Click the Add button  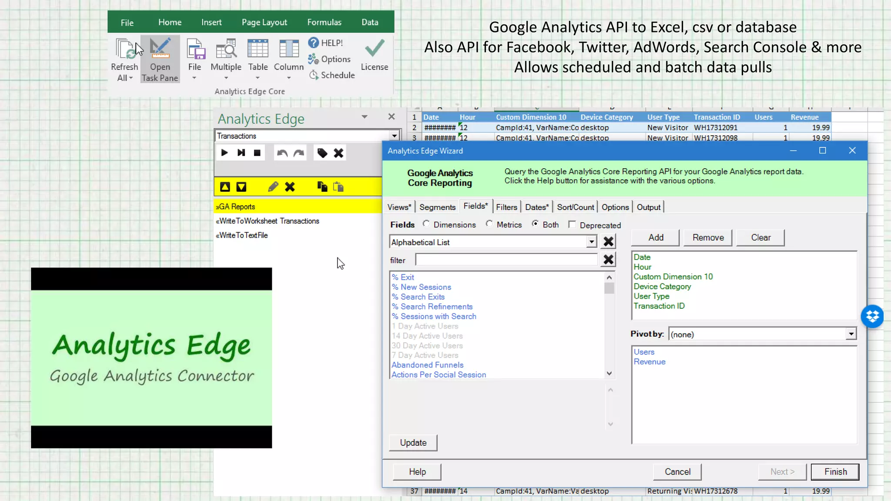(x=656, y=237)
